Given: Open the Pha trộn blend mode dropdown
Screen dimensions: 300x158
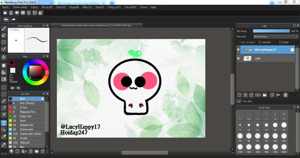Looking at the screenshot, I should (276, 37).
